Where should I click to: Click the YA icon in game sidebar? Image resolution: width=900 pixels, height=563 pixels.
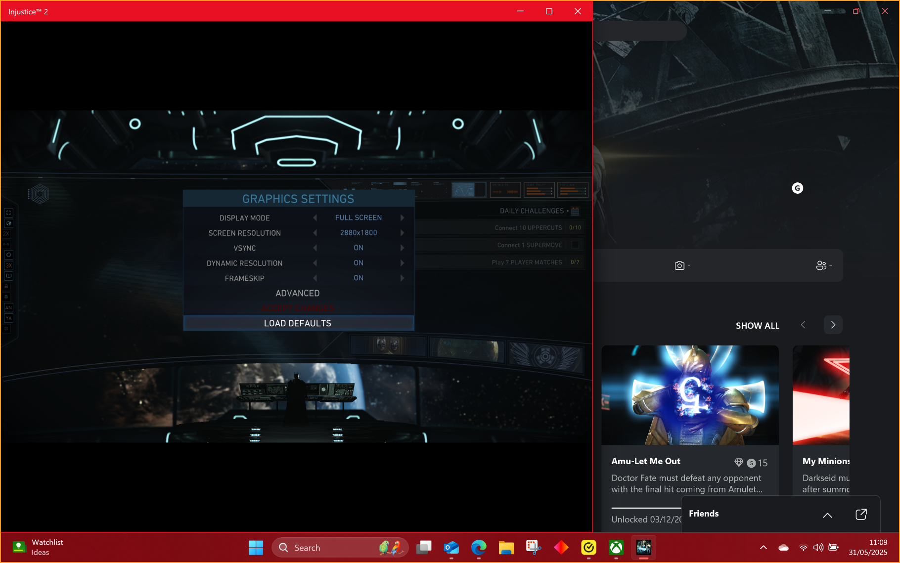coord(8,318)
